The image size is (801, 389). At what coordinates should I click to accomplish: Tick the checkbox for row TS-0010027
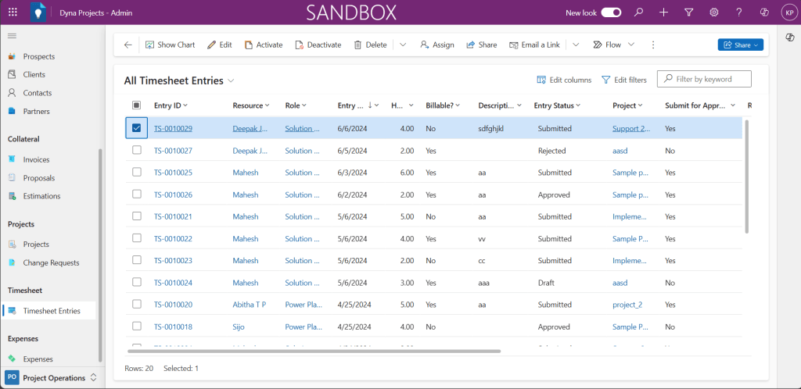coord(137,150)
